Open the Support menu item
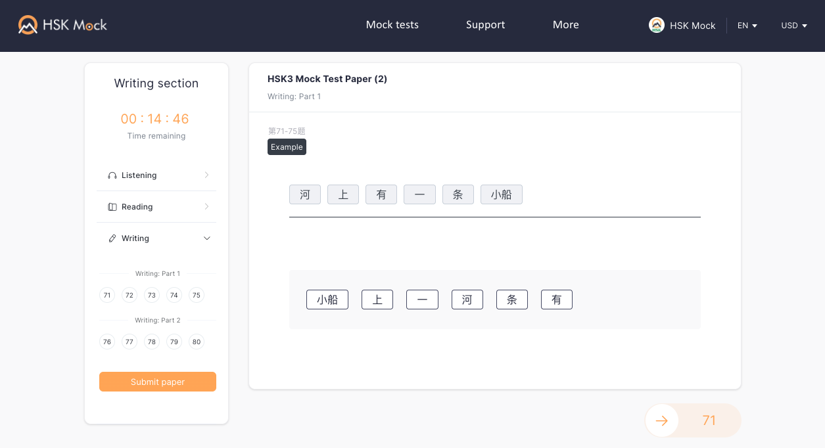The height and width of the screenshot is (448, 825). point(486,25)
